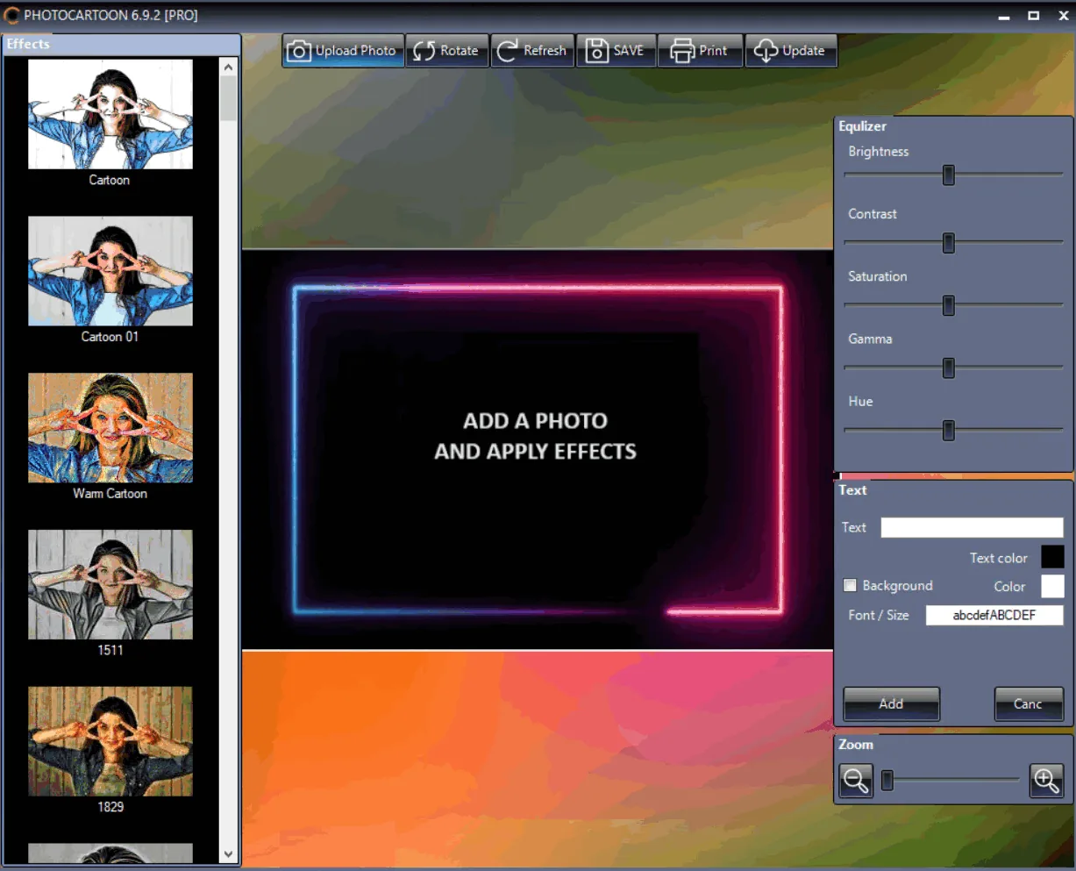Check for updates with Update button
The image size is (1076, 871).
pyautogui.click(x=791, y=51)
